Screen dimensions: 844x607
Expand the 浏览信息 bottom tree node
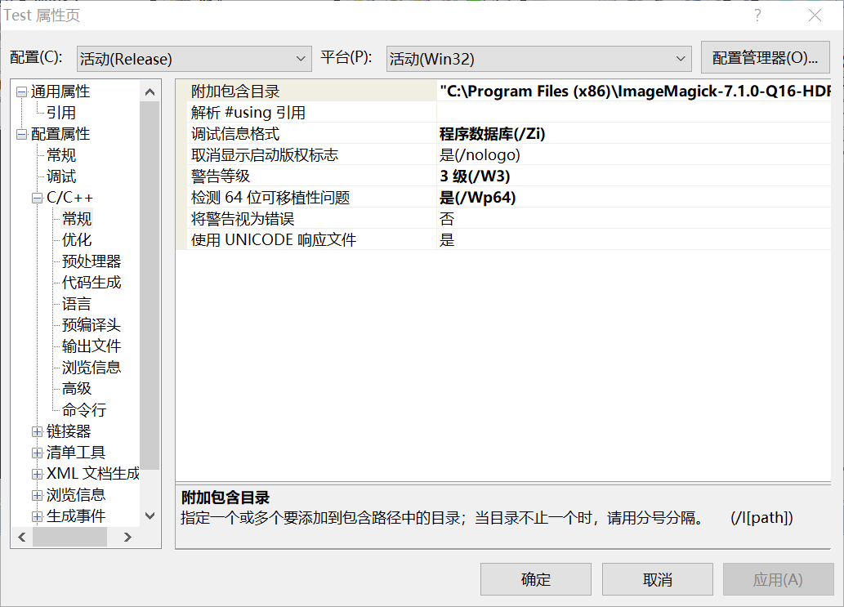point(37,495)
